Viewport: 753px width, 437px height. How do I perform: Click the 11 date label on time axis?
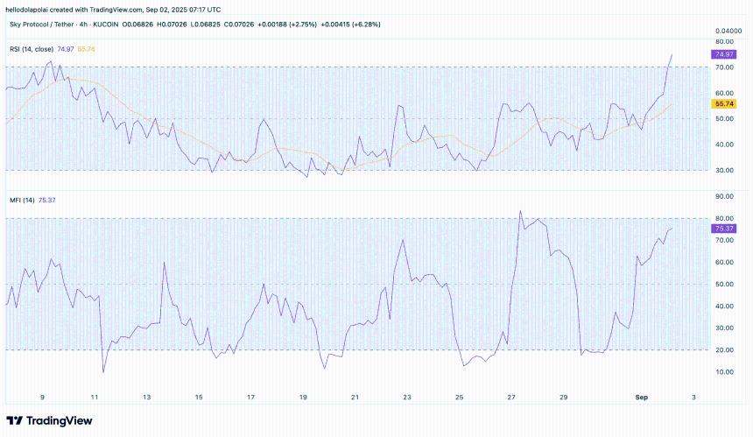pos(94,397)
